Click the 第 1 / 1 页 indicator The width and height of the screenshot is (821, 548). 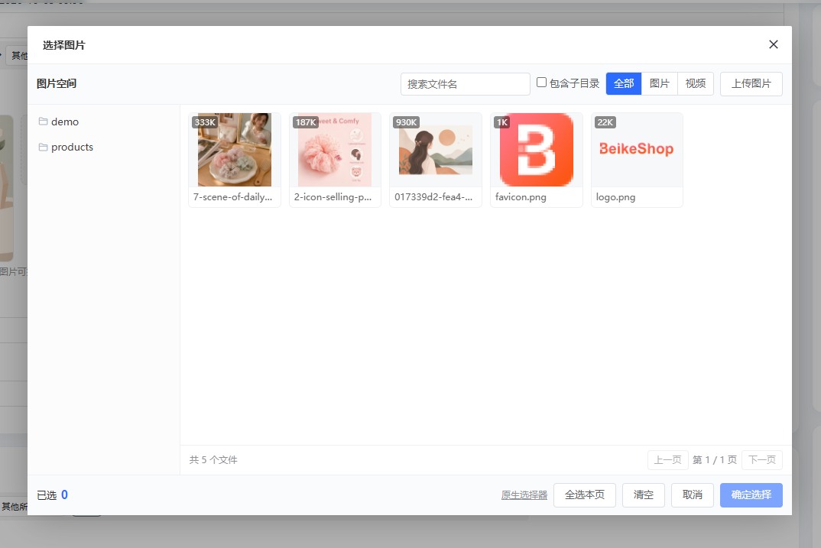coord(715,460)
